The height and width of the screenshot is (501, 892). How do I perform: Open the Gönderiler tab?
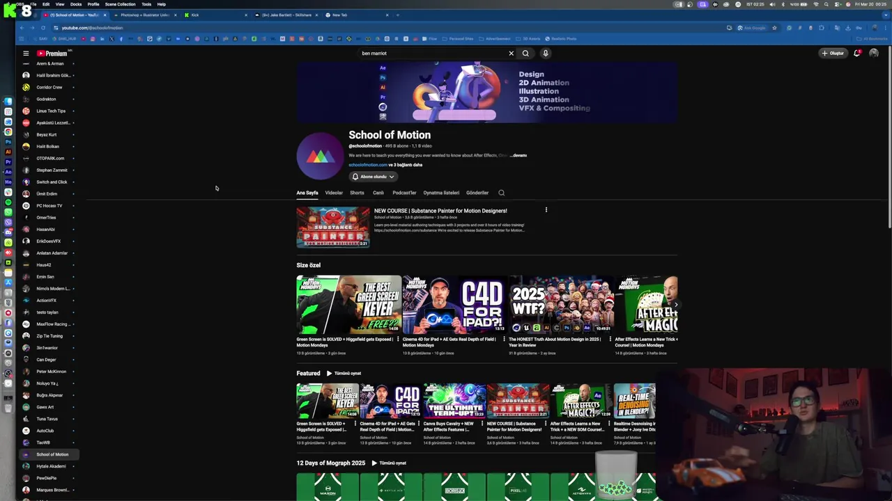click(x=477, y=193)
